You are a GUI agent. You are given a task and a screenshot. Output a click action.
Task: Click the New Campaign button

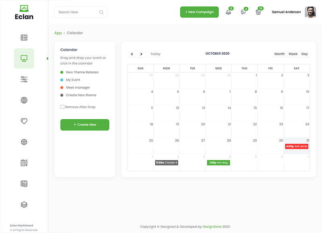coord(199,12)
